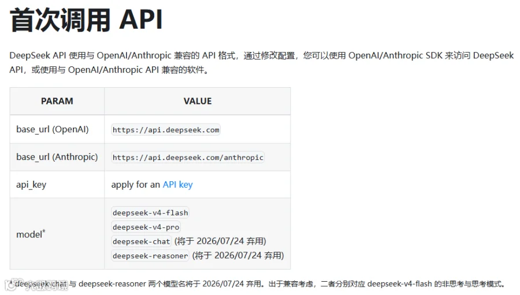This screenshot has width=520, height=295.
Task: Select the deepseek-reasoner model name in the table
Action: coord(150,256)
